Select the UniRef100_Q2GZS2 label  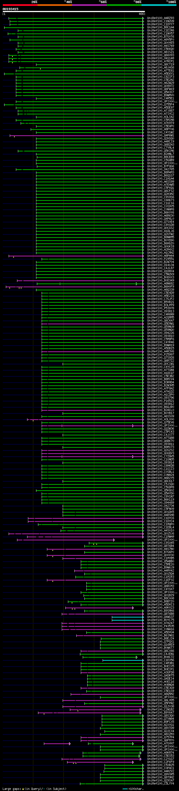click(x=160, y=450)
